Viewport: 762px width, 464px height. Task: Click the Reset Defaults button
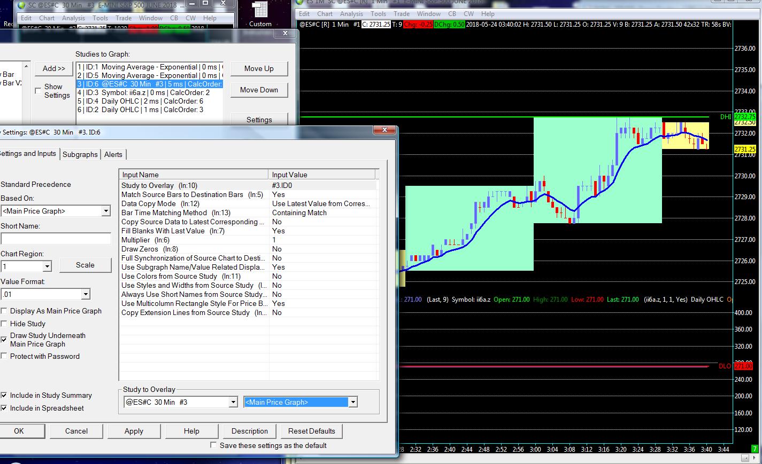coord(312,431)
